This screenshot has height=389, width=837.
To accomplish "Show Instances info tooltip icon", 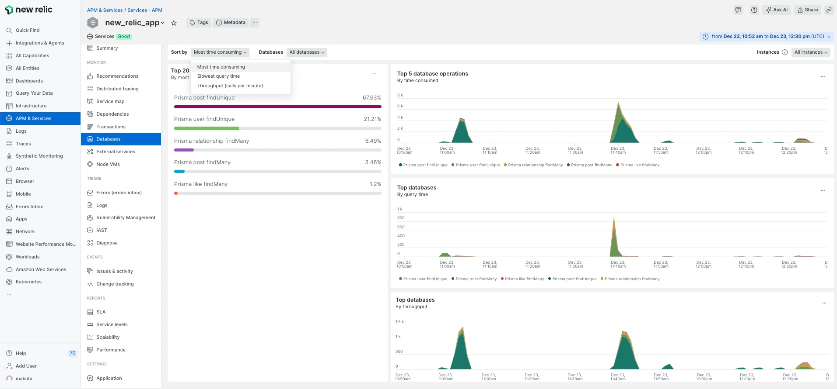I will (784, 52).
